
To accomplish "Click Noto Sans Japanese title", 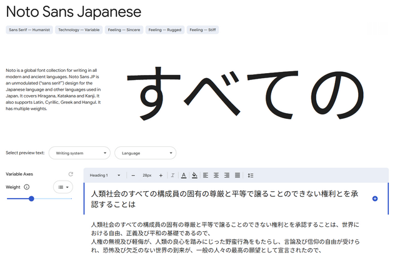I will coord(74,12).
